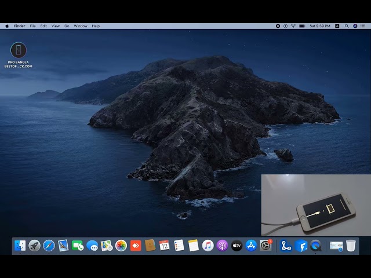This screenshot has height=278, width=371.
Task: Open Wi-Fi status menu
Action: pyautogui.click(x=293, y=26)
